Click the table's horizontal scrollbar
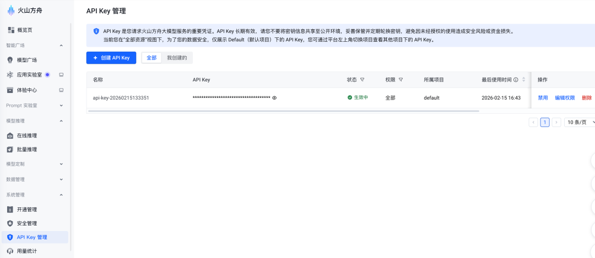This screenshot has width=595, height=258. (x=283, y=111)
